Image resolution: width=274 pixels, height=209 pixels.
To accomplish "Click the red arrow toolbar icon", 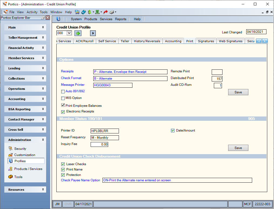I will tap(105, 12).
